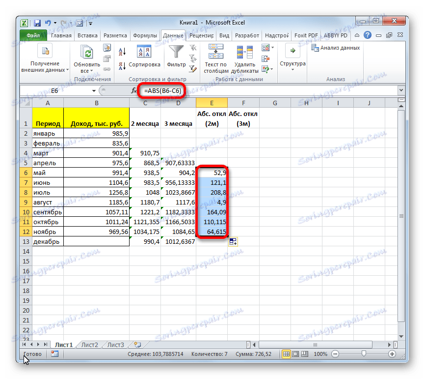The width and height of the screenshot is (425, 379).
Task: Click the Help question mark button
Action: 368,35
